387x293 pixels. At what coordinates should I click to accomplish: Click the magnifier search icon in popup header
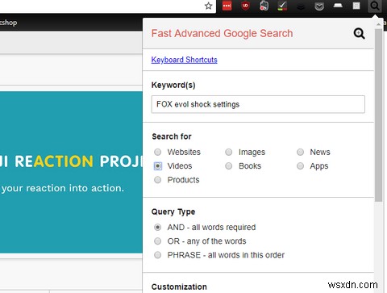[359, 34]
